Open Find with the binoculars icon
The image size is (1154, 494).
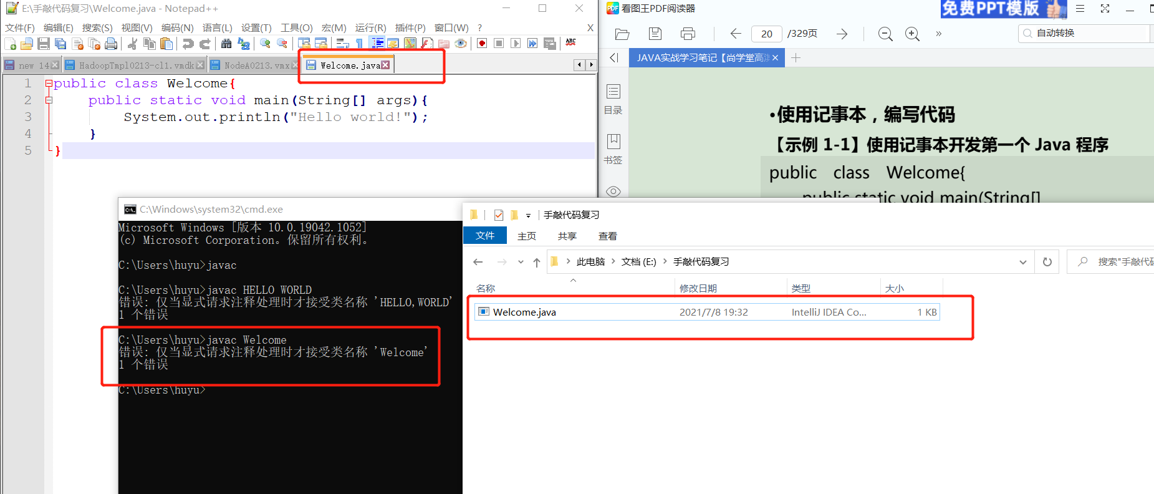click(226, 43)
